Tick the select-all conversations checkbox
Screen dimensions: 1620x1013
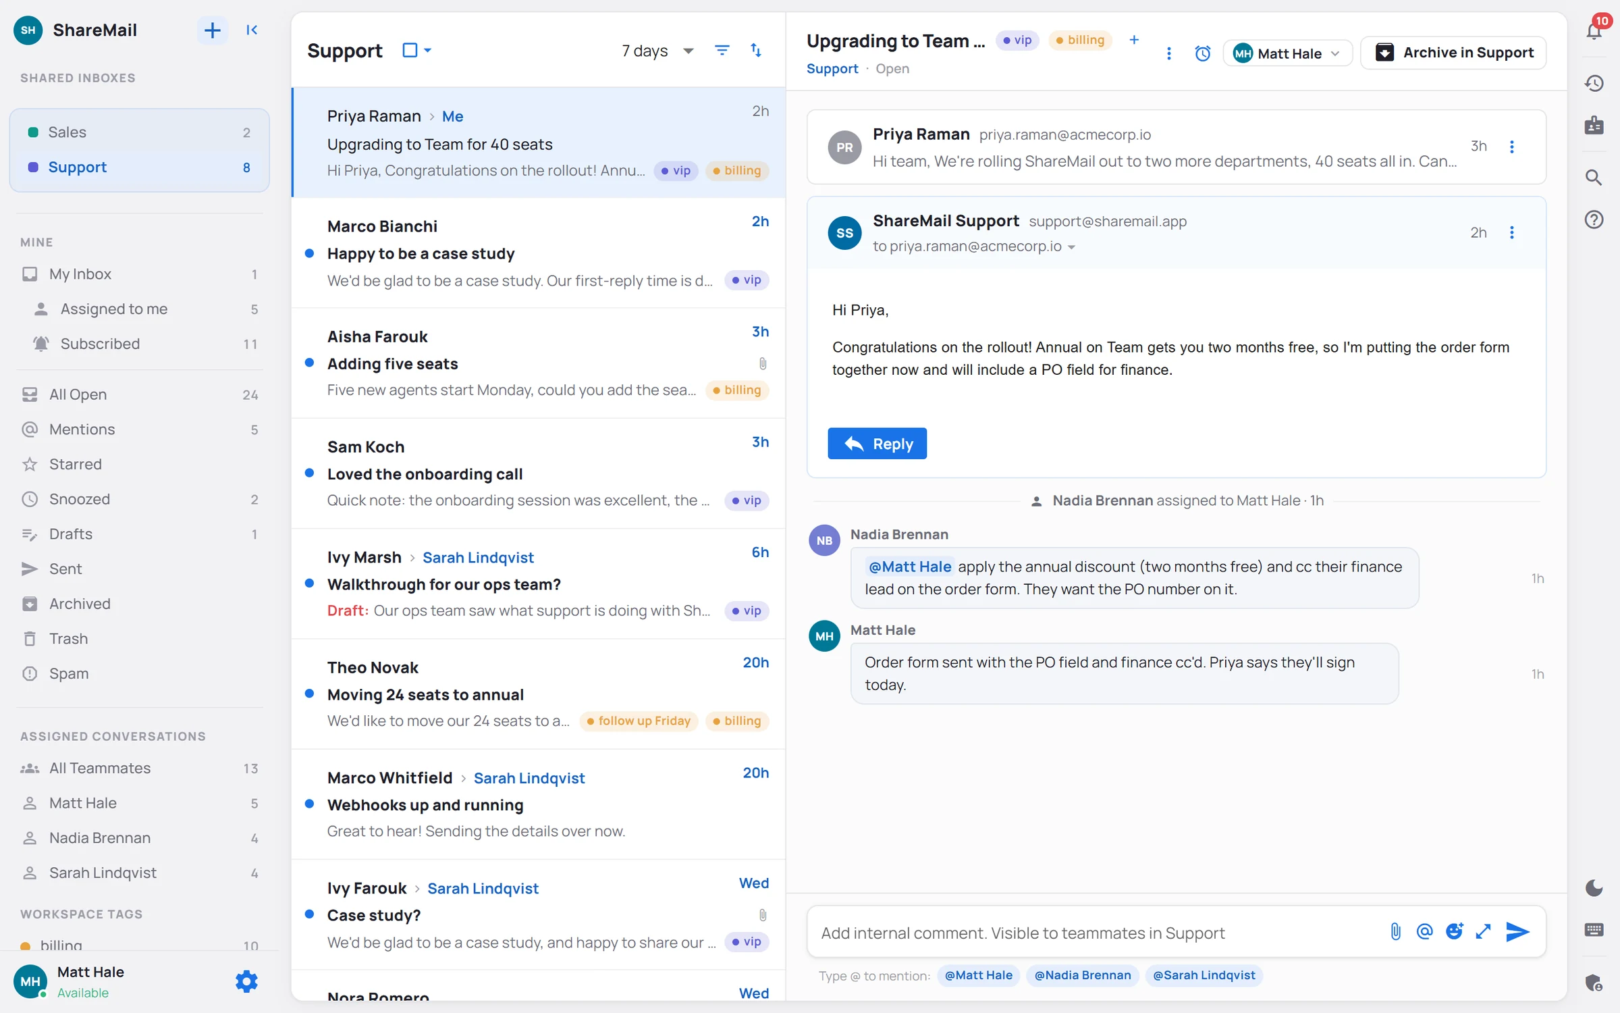pos(410,50)
